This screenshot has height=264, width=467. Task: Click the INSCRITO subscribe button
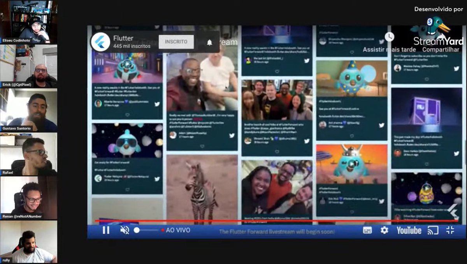(x=176, y=42)
